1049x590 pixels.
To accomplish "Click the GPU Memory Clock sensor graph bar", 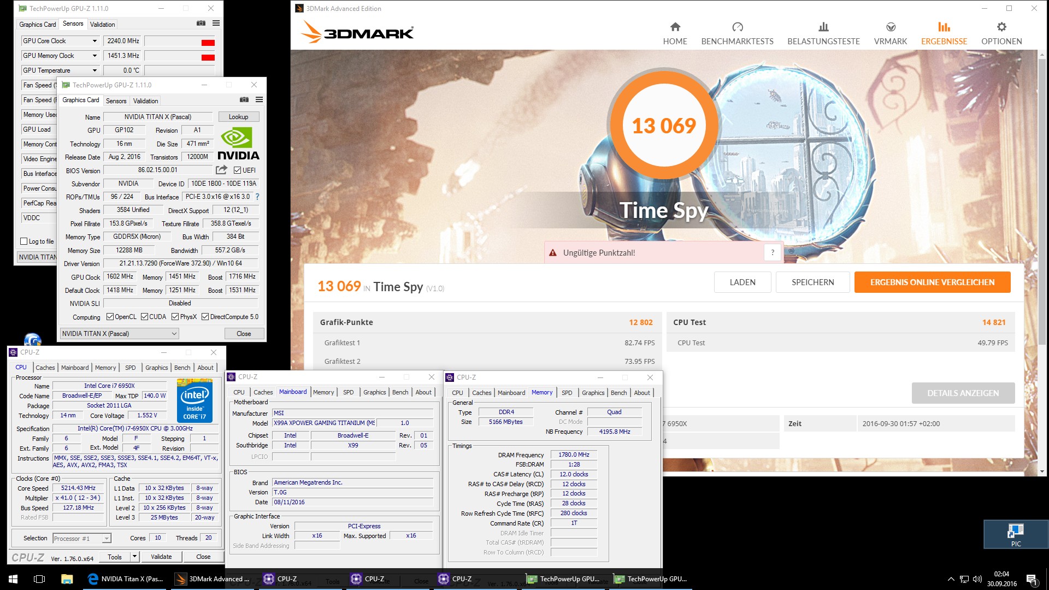I will (180, 56).
